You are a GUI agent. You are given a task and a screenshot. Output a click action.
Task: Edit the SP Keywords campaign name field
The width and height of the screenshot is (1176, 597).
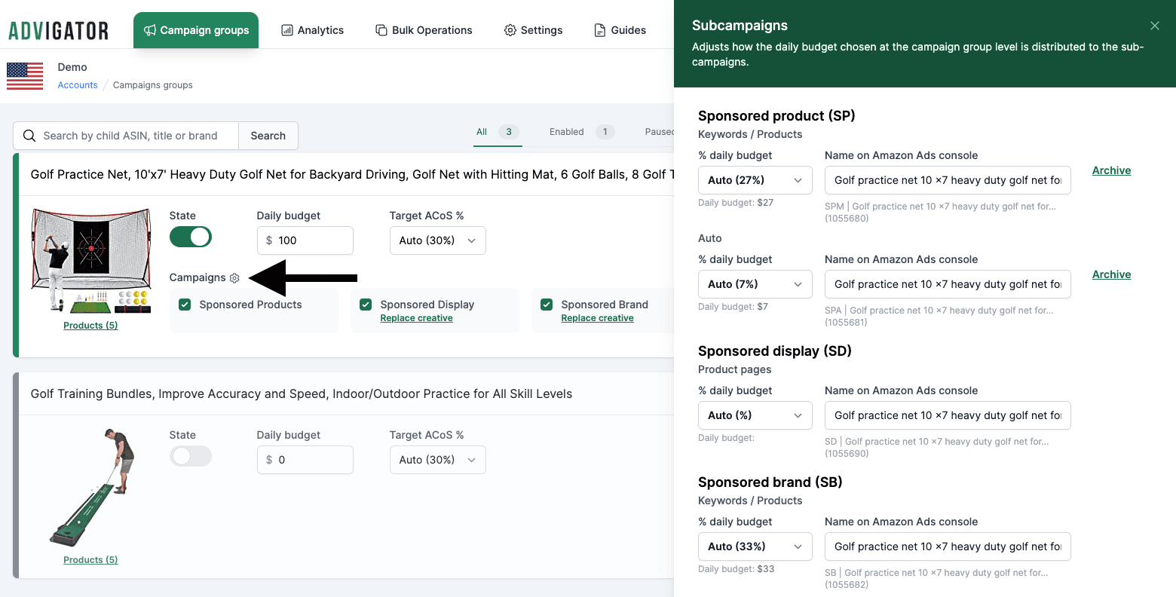point(948,180)
